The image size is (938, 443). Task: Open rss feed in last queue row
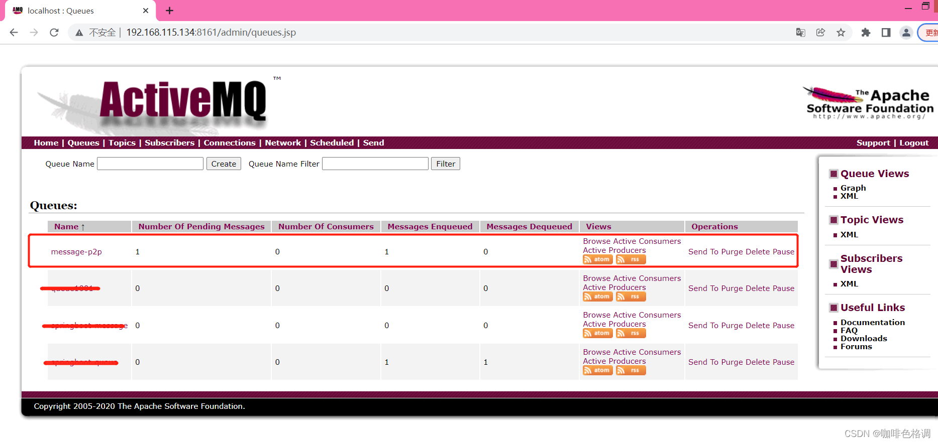pyautogui.click(x=631, y=370)
